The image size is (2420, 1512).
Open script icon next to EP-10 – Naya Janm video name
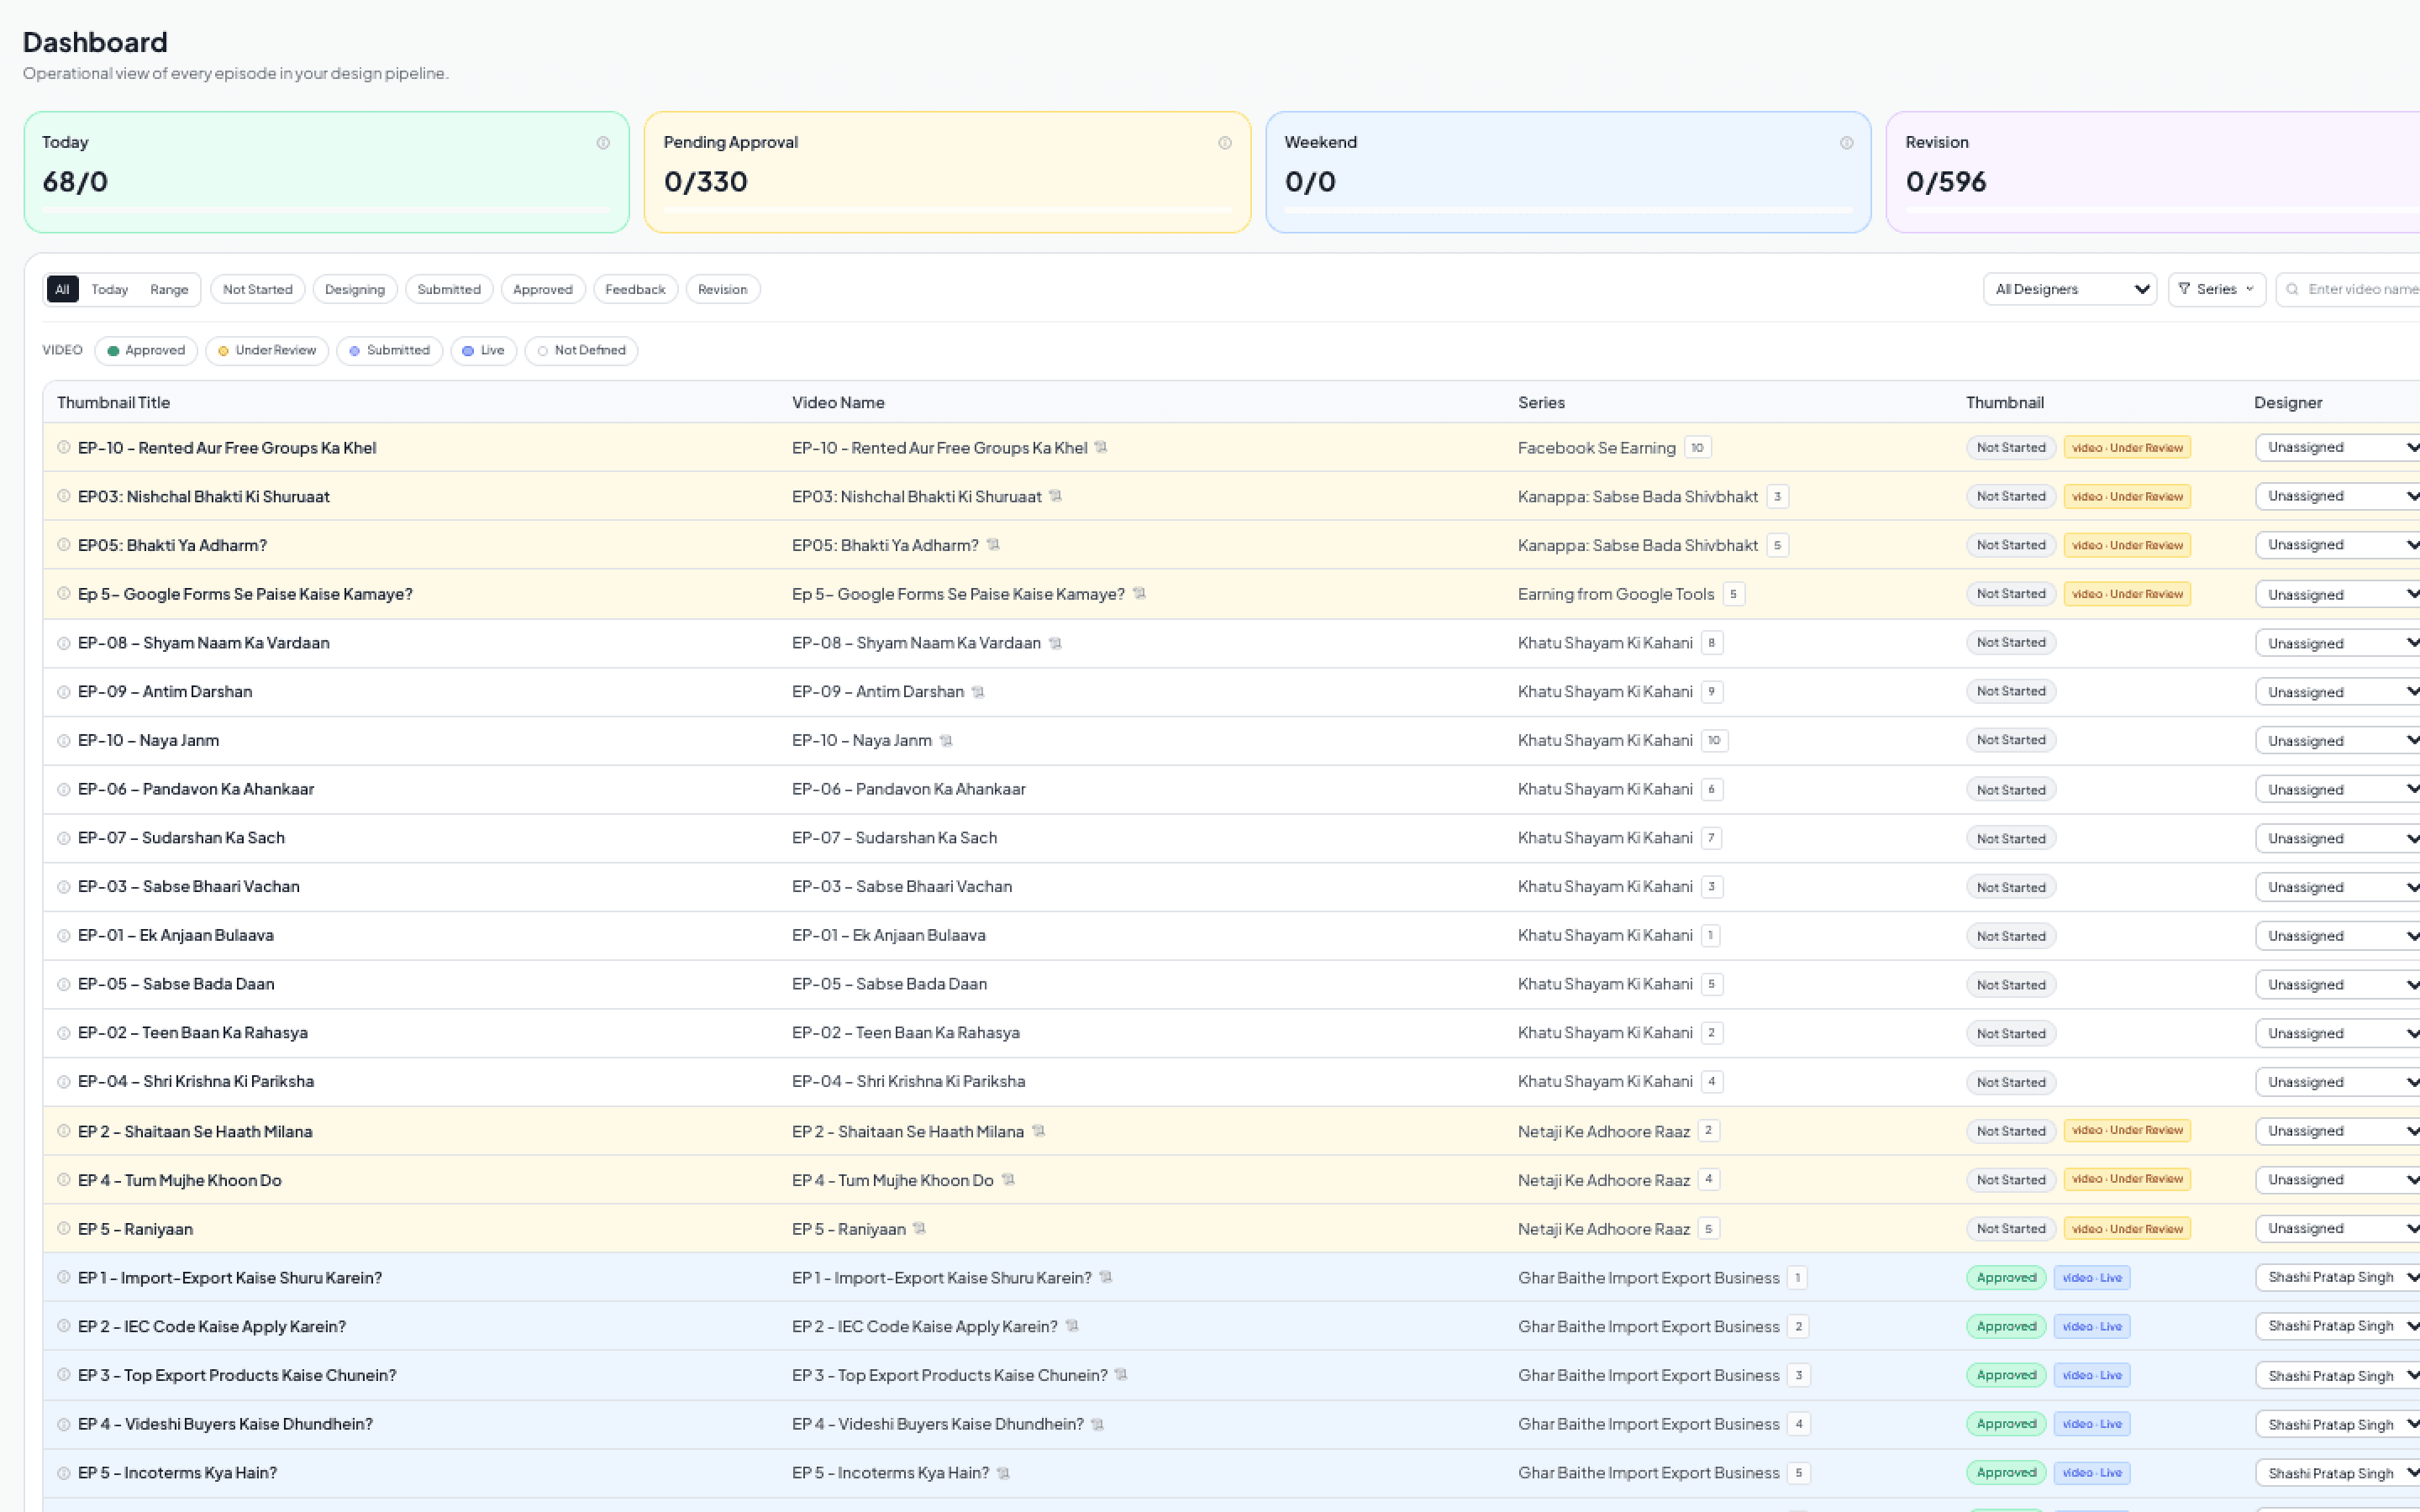point(946,741)
